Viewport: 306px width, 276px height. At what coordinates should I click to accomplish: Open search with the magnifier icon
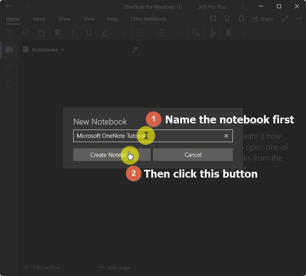[9, 67]
